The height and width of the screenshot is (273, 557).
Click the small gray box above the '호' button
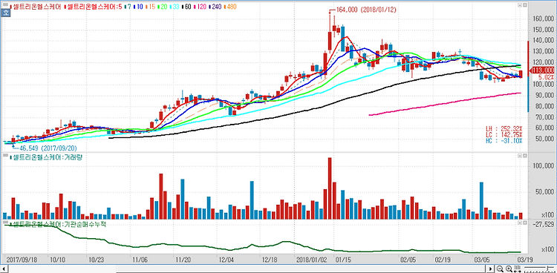(6, 4)
